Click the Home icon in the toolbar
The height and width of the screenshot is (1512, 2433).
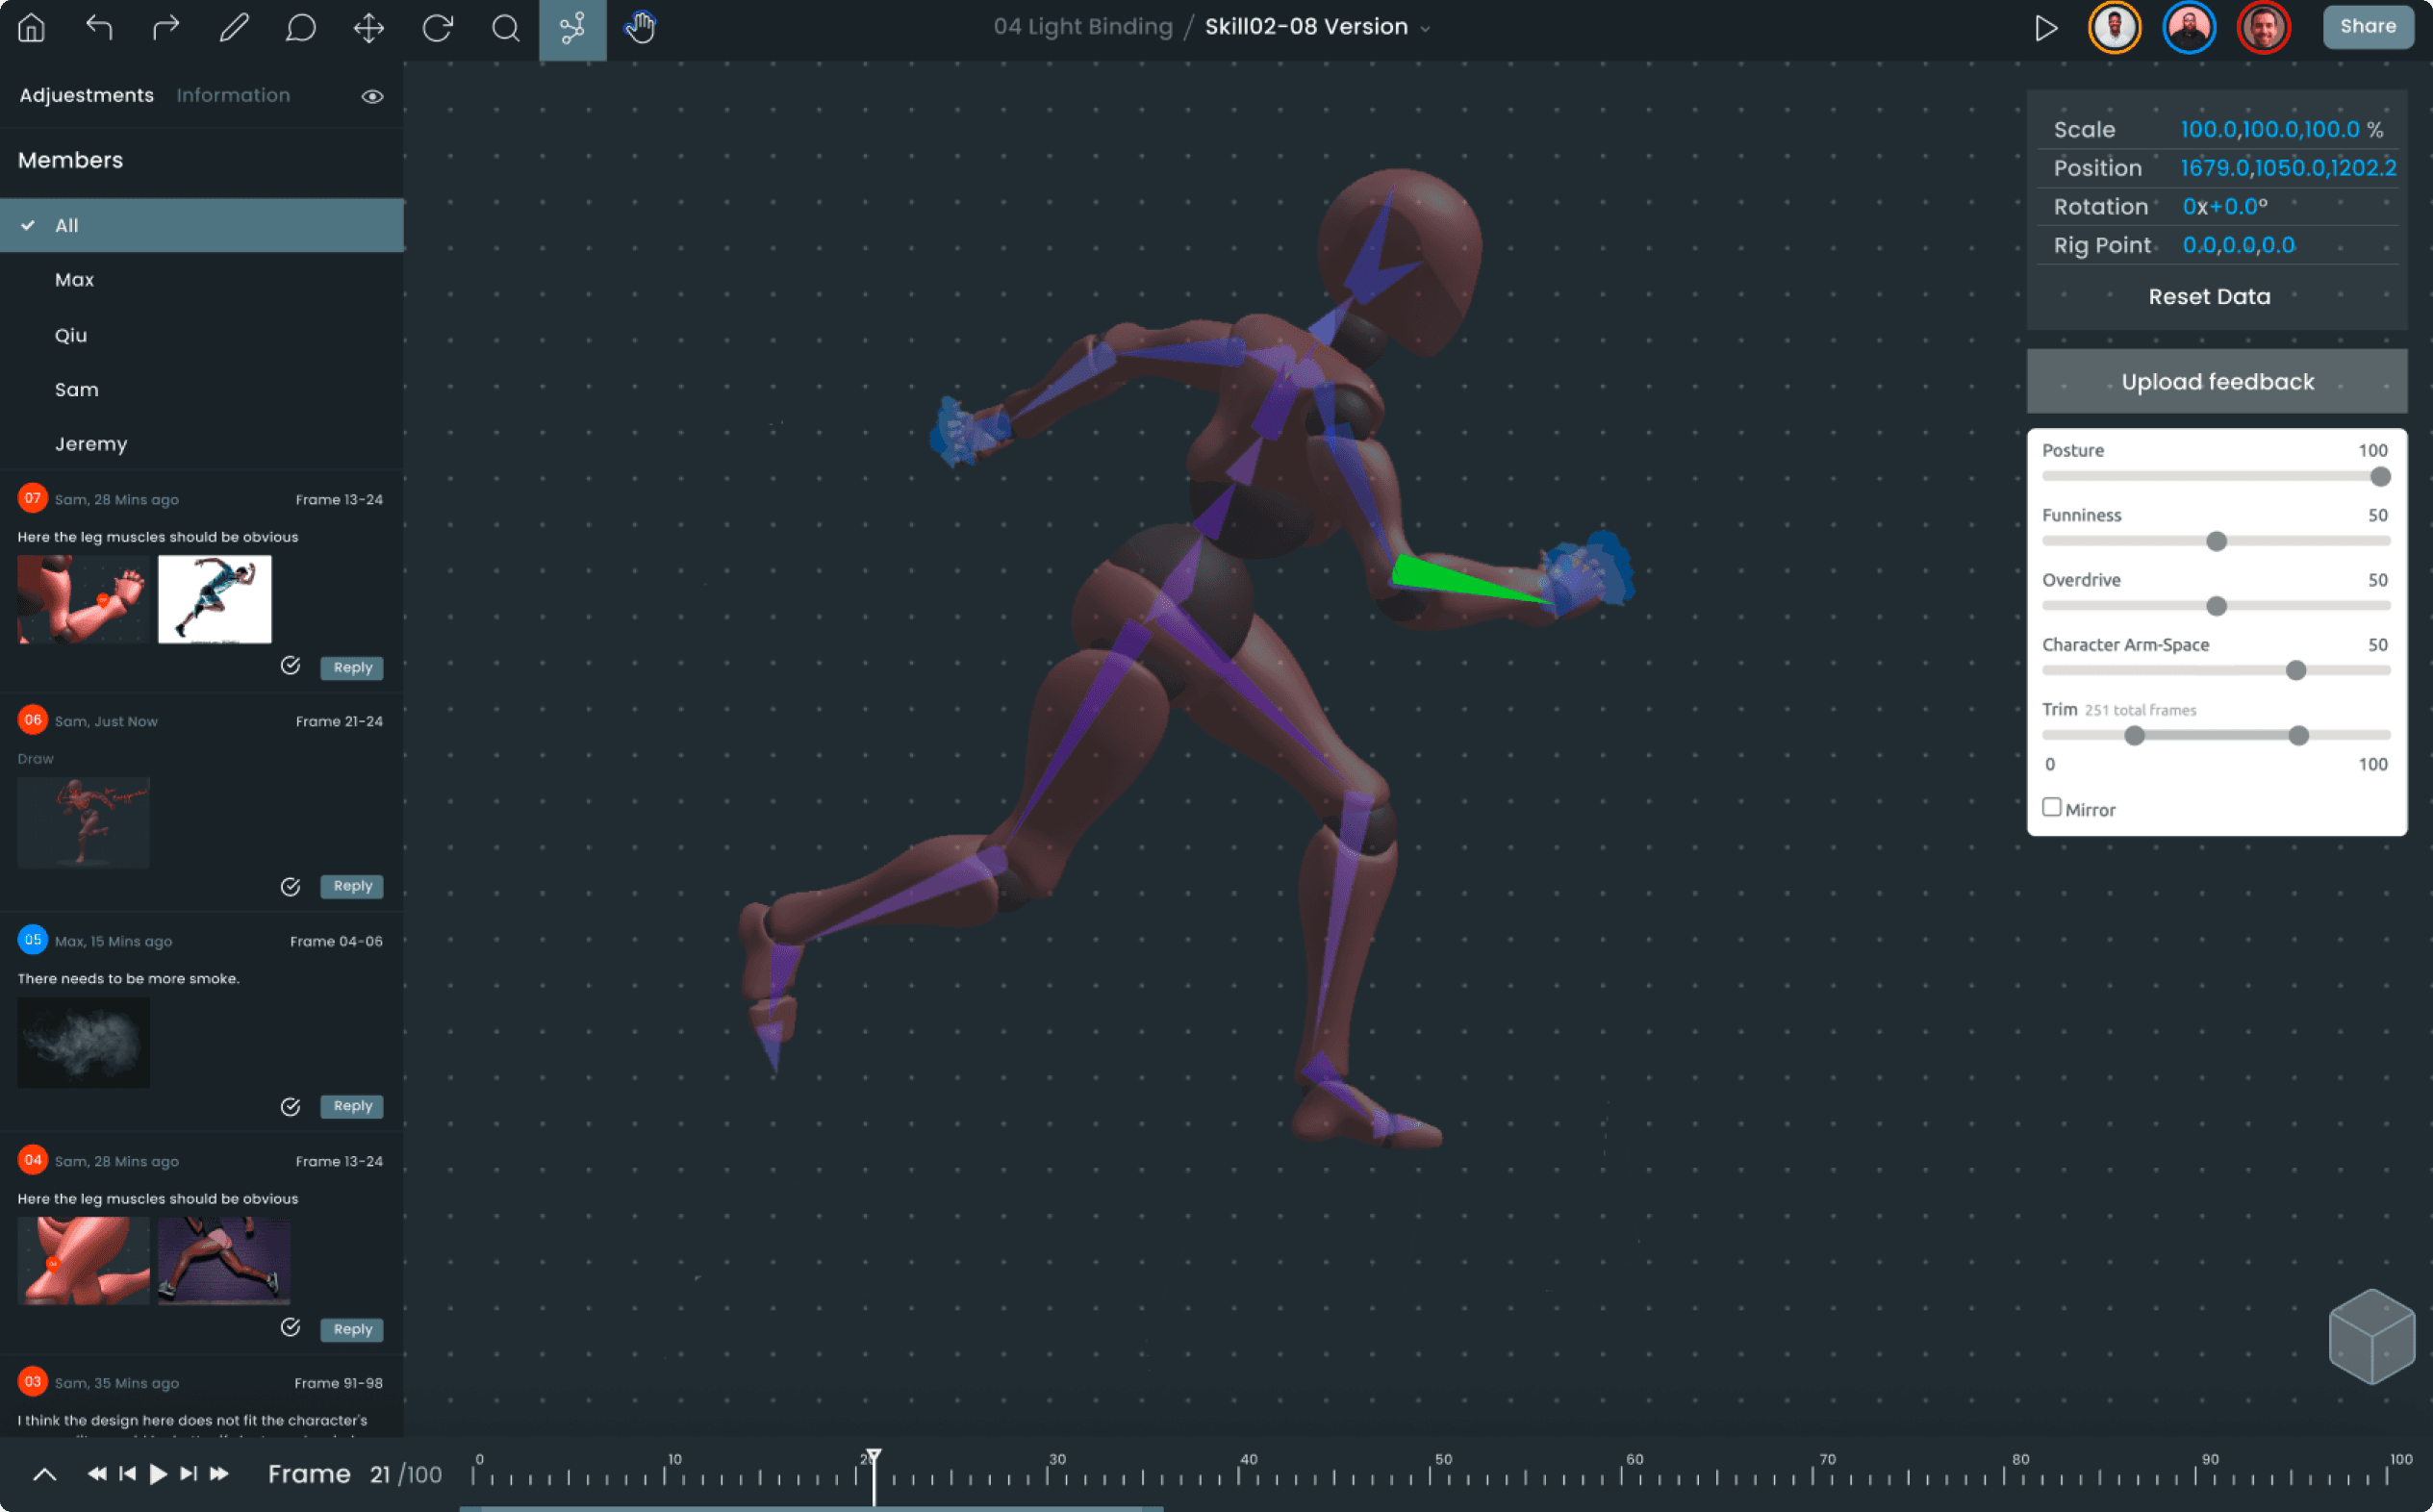point(31,27)
